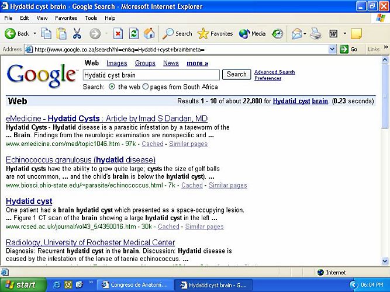
Task: Go to Home page icon
Action: (x=149, y=33)
